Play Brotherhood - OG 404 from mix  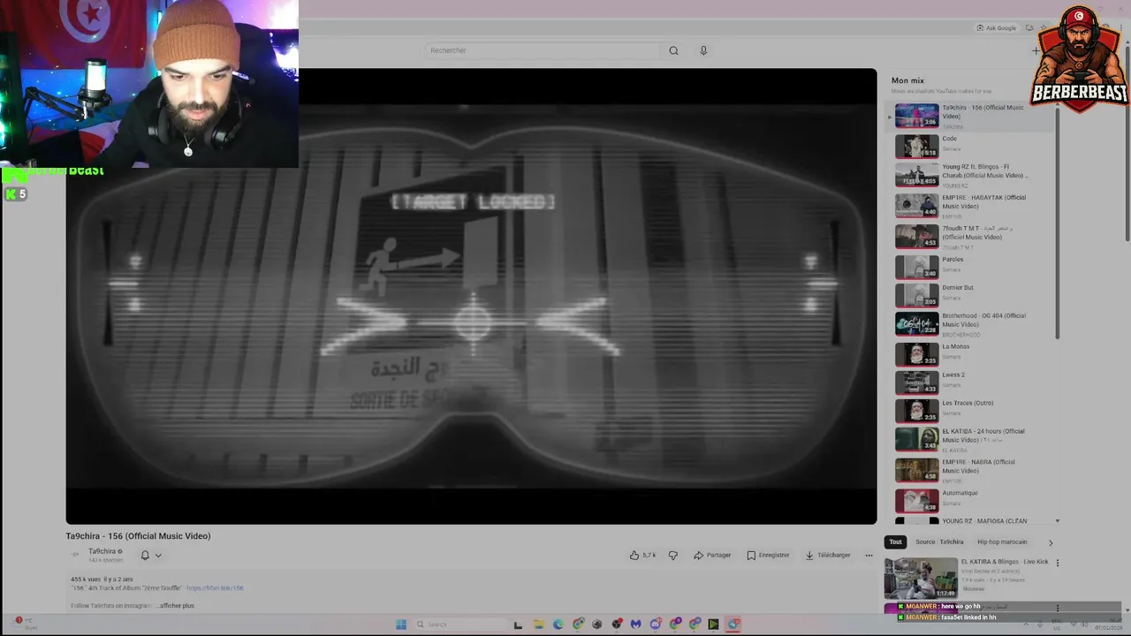(x=974, y=323)
